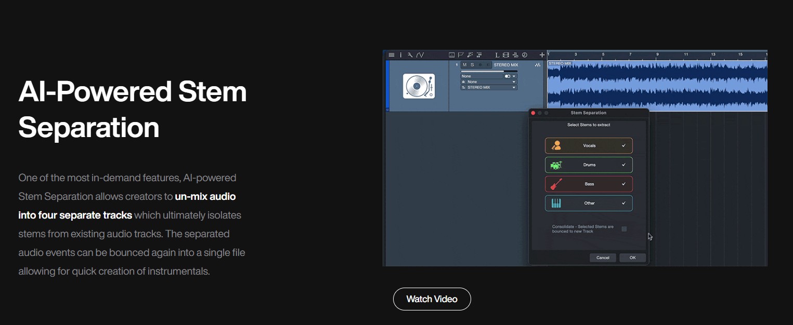Click the turntable track image
The image size is (793, 325).
(x=419, y=86)
